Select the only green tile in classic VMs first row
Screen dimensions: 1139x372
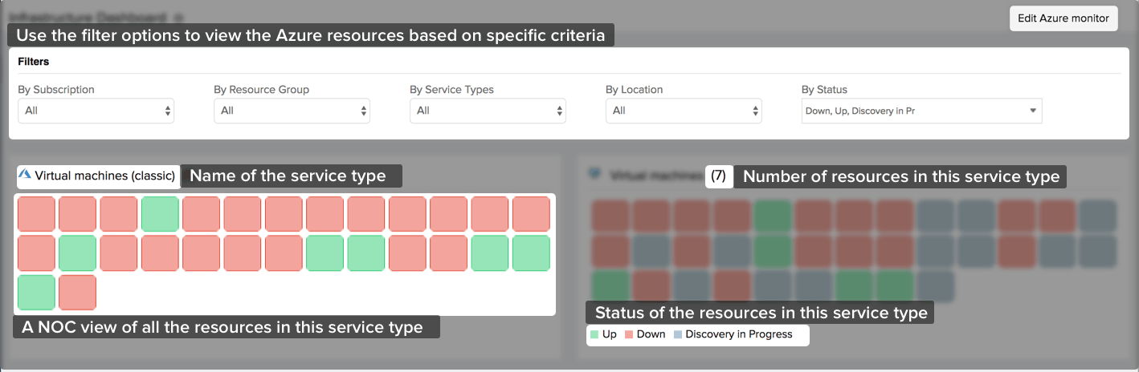click(x=160, y=214)
